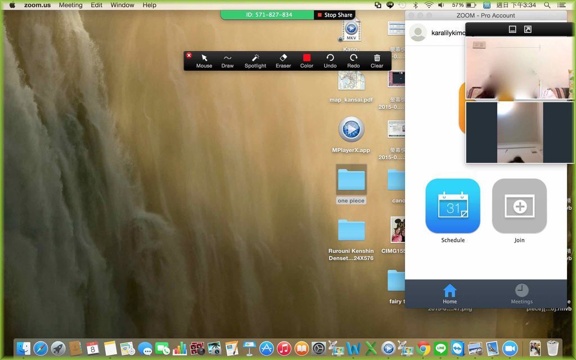576x360 pixels.
Task: Select the Mouse tool in annotation toolbar
Action: tap(204, 61)
